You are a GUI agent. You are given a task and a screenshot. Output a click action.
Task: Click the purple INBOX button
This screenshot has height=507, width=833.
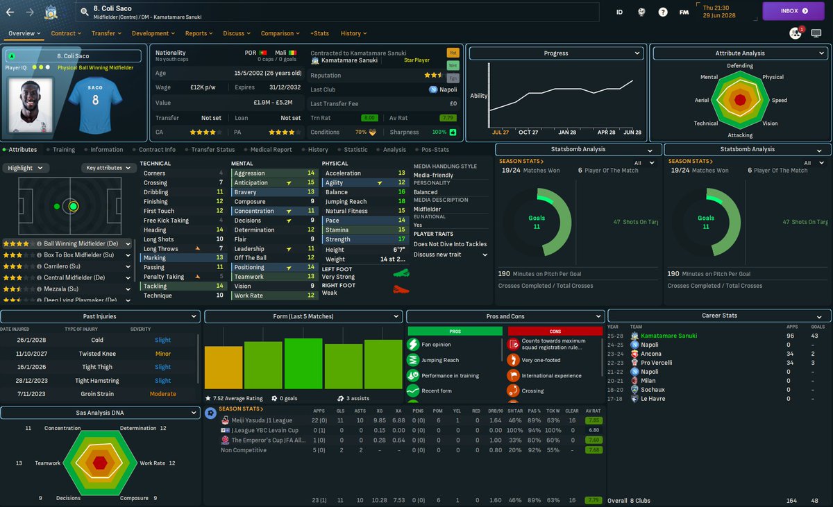click(794, 11)
